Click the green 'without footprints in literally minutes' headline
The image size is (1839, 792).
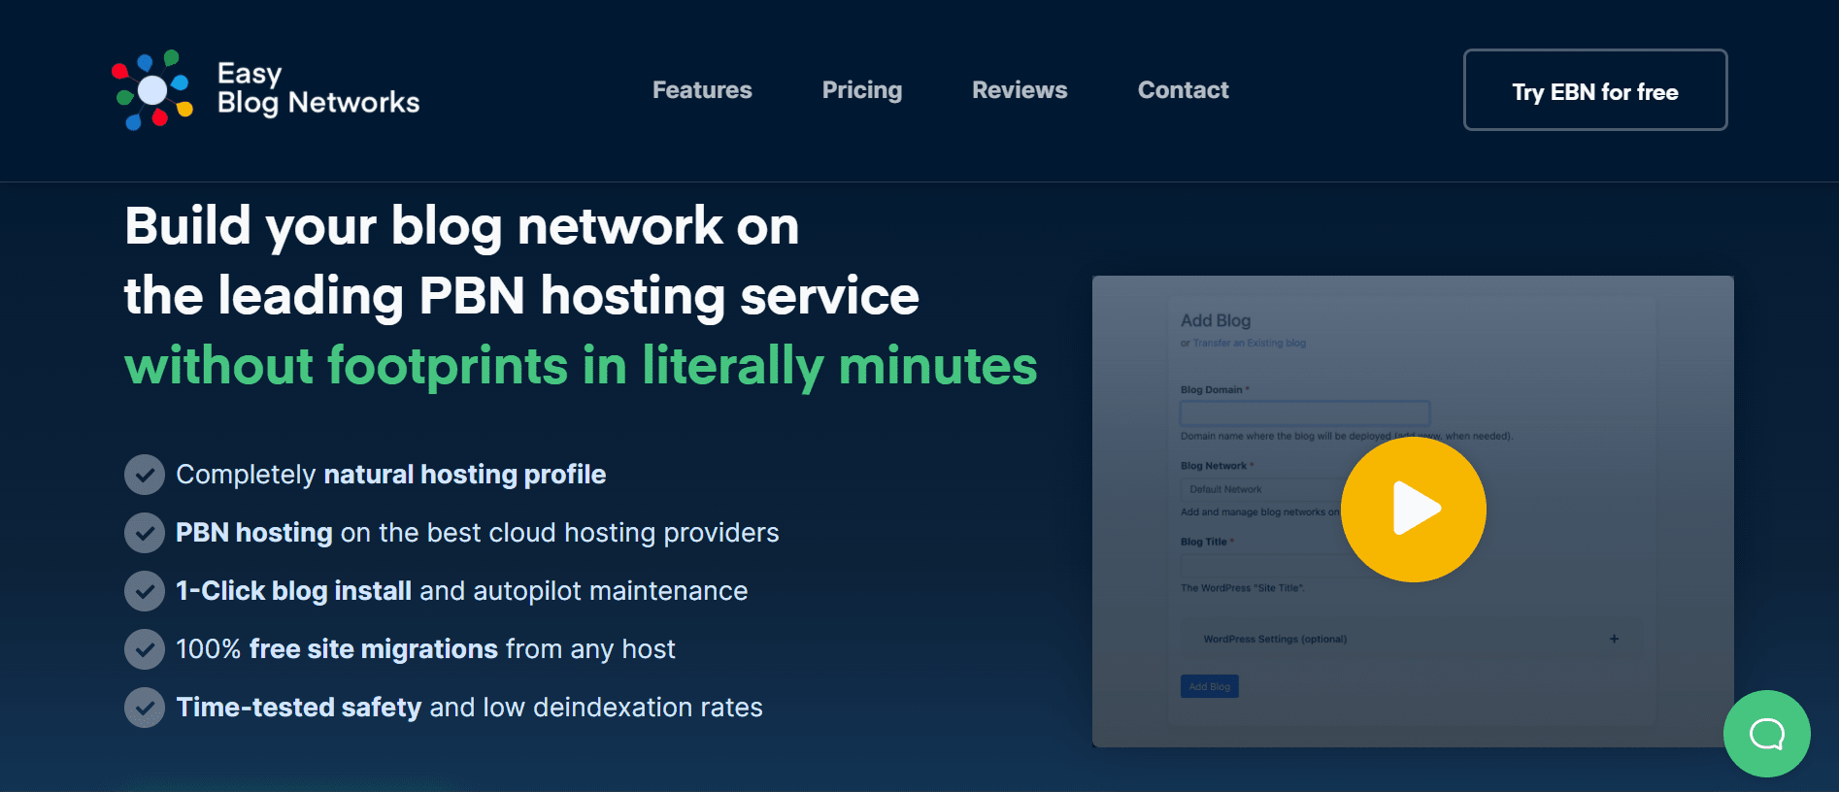(x=581, y=366)
